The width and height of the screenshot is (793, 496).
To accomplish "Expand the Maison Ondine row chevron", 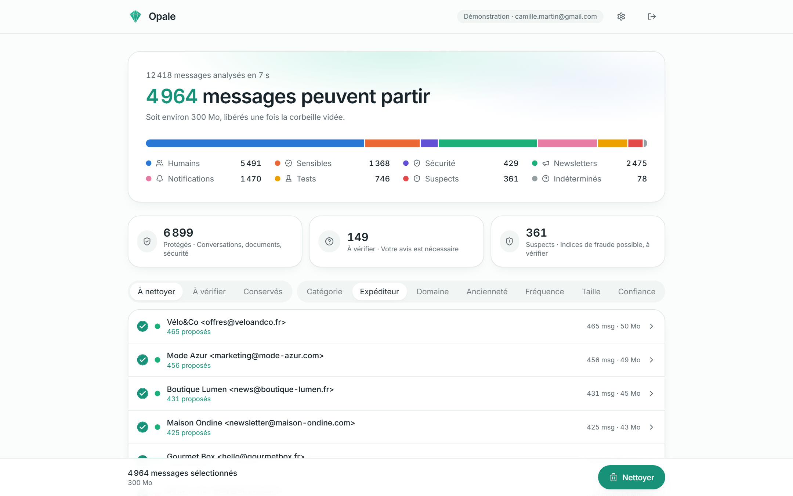I will click(x=652, y=427).
